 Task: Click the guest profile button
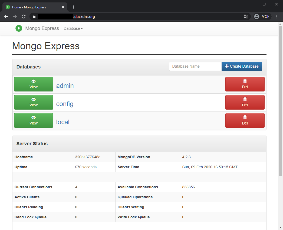(262, 17)
